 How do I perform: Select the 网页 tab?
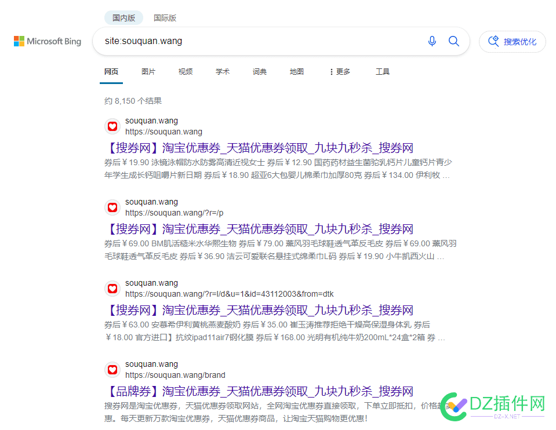coord(111,72)
